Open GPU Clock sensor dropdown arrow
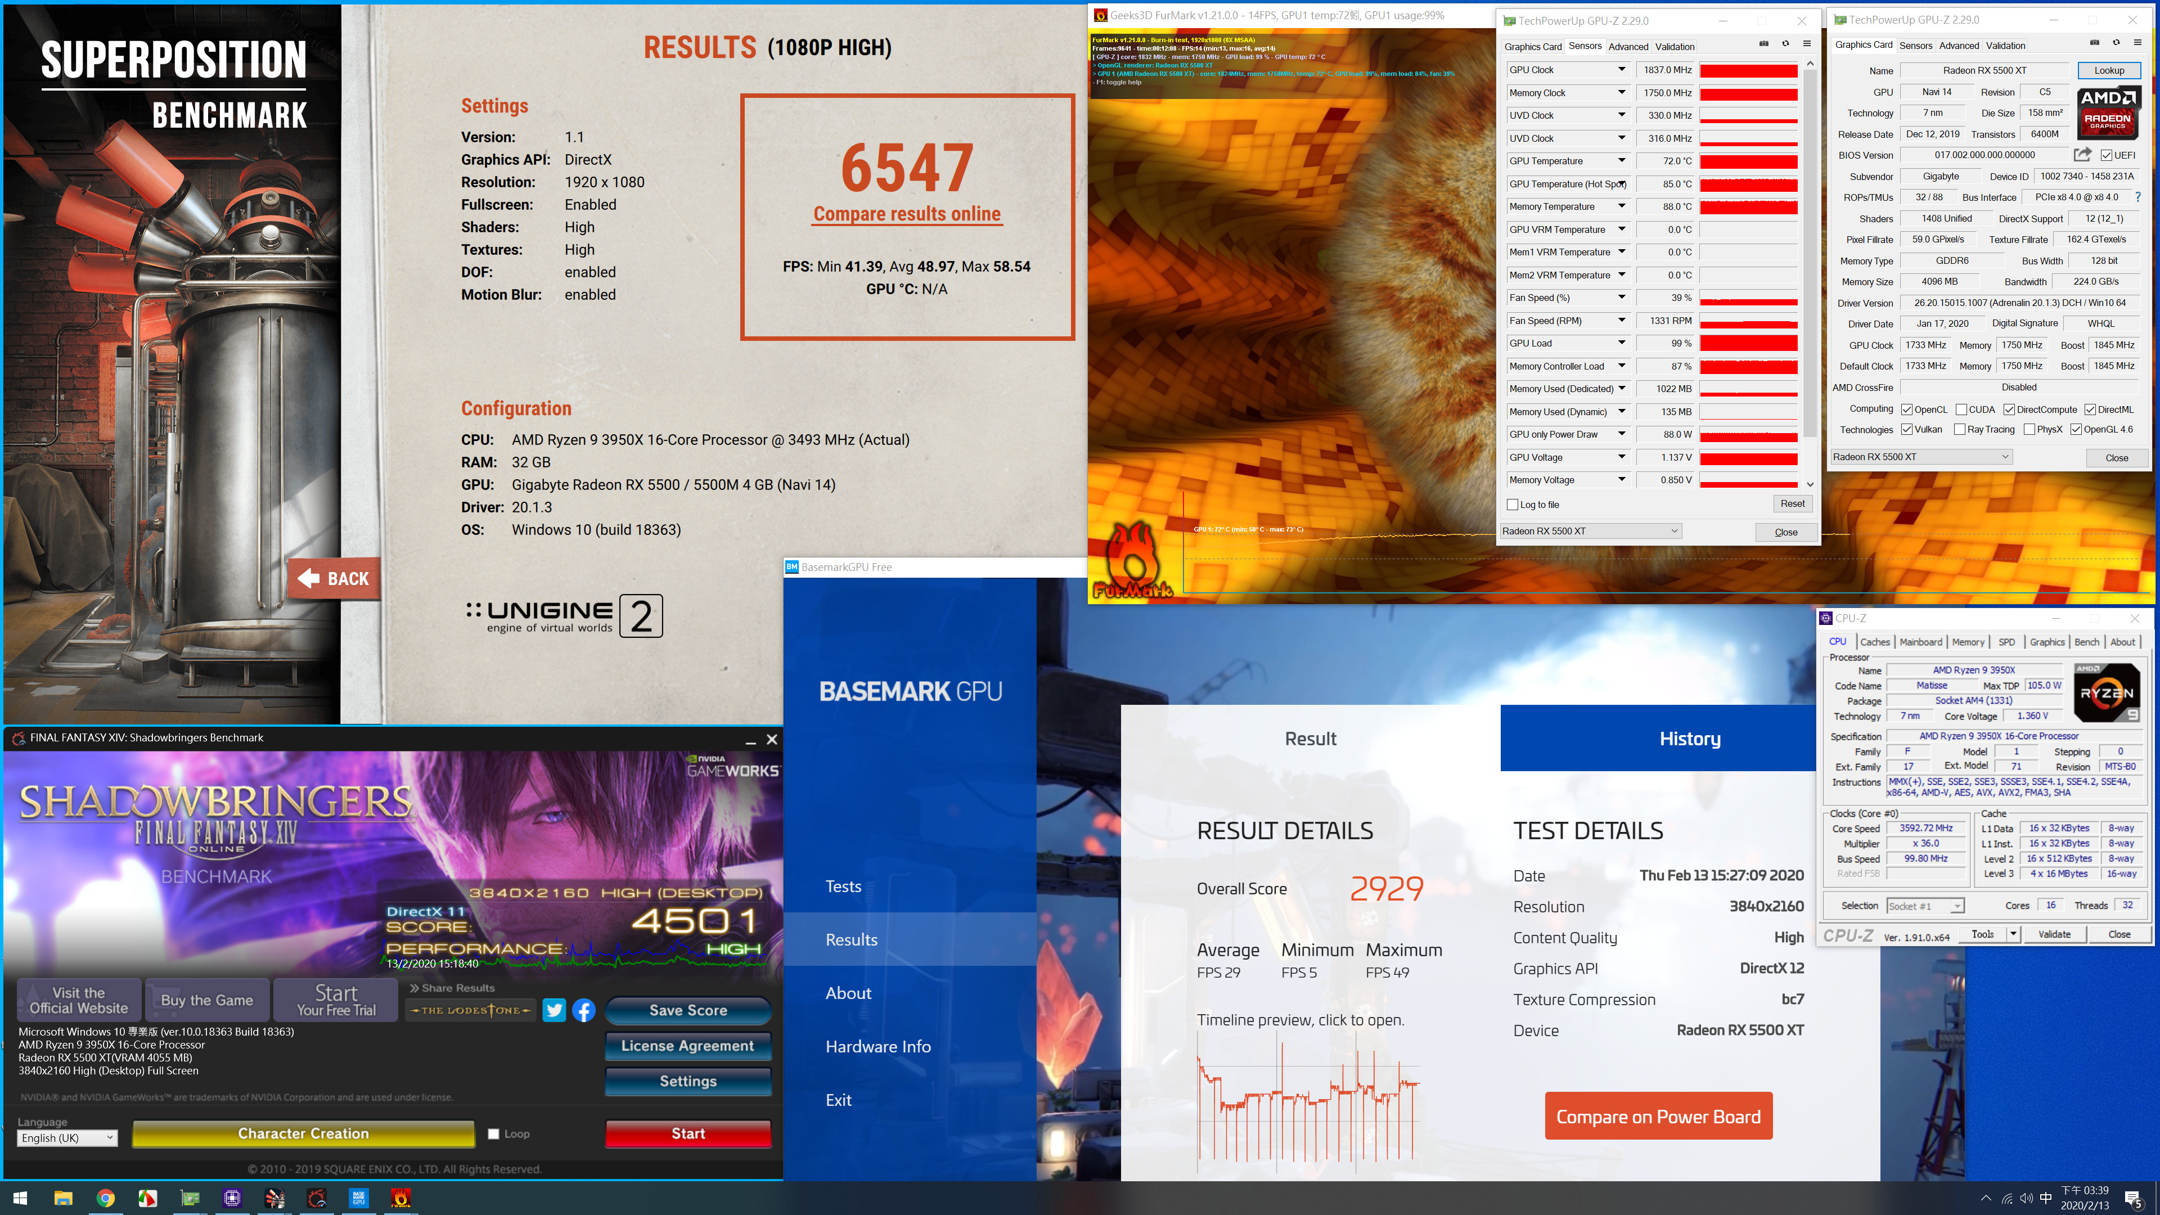Image resolution: width=2160 pixels, height=1215 pixels. click(x=1622, y=70)
